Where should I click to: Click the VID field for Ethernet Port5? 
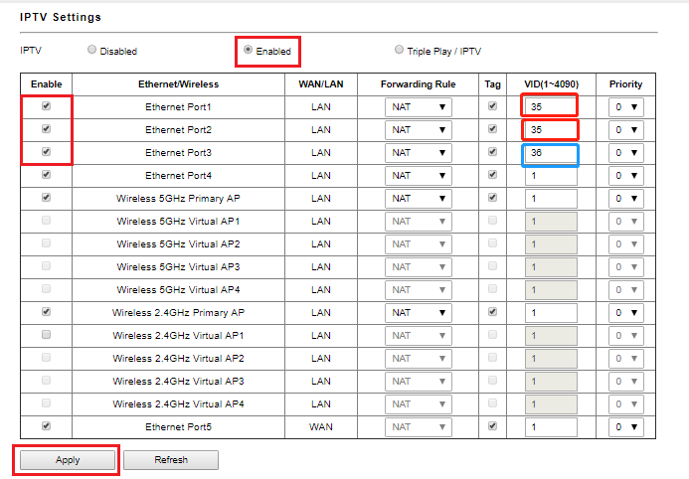pos(551,426)
